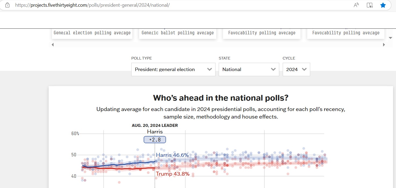Open the Poll Type dropdown

173,69
